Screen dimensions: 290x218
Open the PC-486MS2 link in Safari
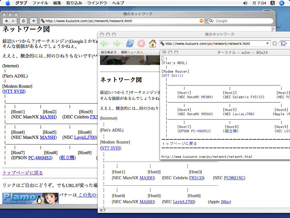40,158
